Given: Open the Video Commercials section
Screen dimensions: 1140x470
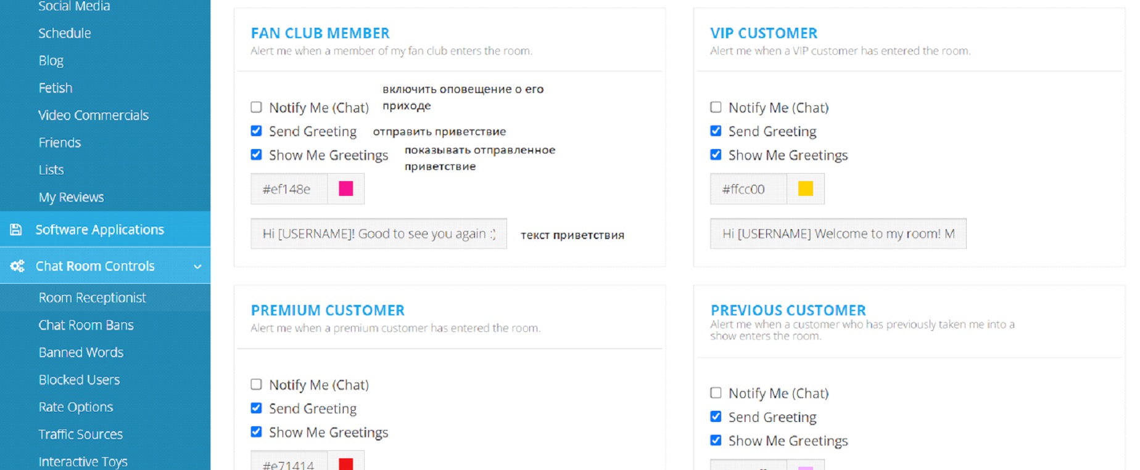Looking at the screenshot, I should pyautogui.click(x=93, y=115).
